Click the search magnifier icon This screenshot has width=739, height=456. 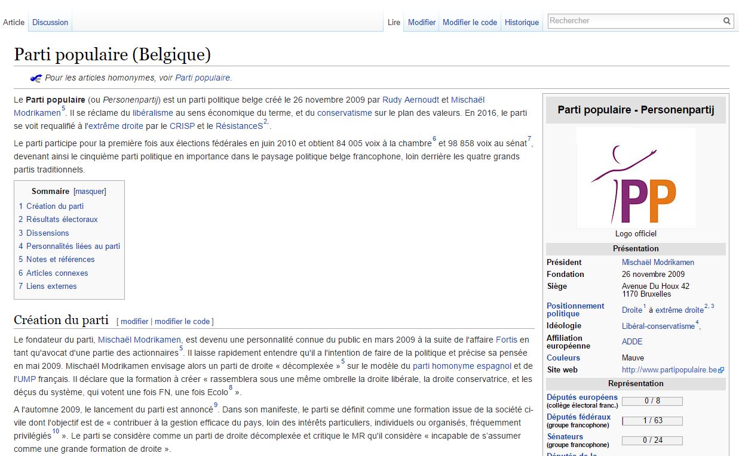pos(726,21)
